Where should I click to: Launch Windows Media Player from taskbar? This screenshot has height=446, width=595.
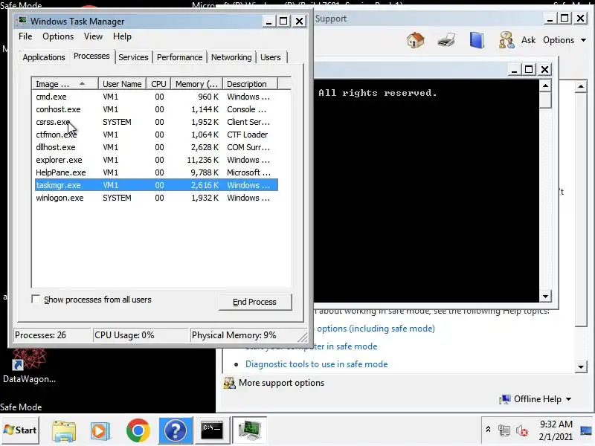pyautogui.click(x=100, y=430)
